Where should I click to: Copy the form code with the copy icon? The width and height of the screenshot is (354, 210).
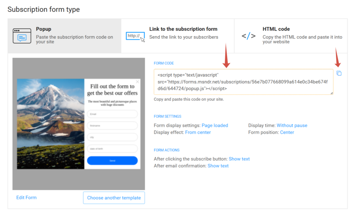(339, 73)
